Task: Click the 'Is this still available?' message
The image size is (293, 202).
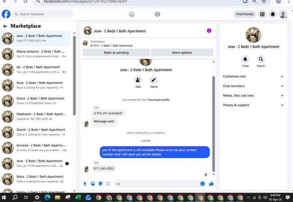Action: (x=108, y=113)
